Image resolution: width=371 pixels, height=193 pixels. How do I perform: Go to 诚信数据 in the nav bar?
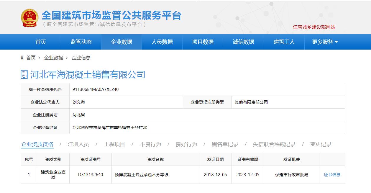(x=244, y=42)
